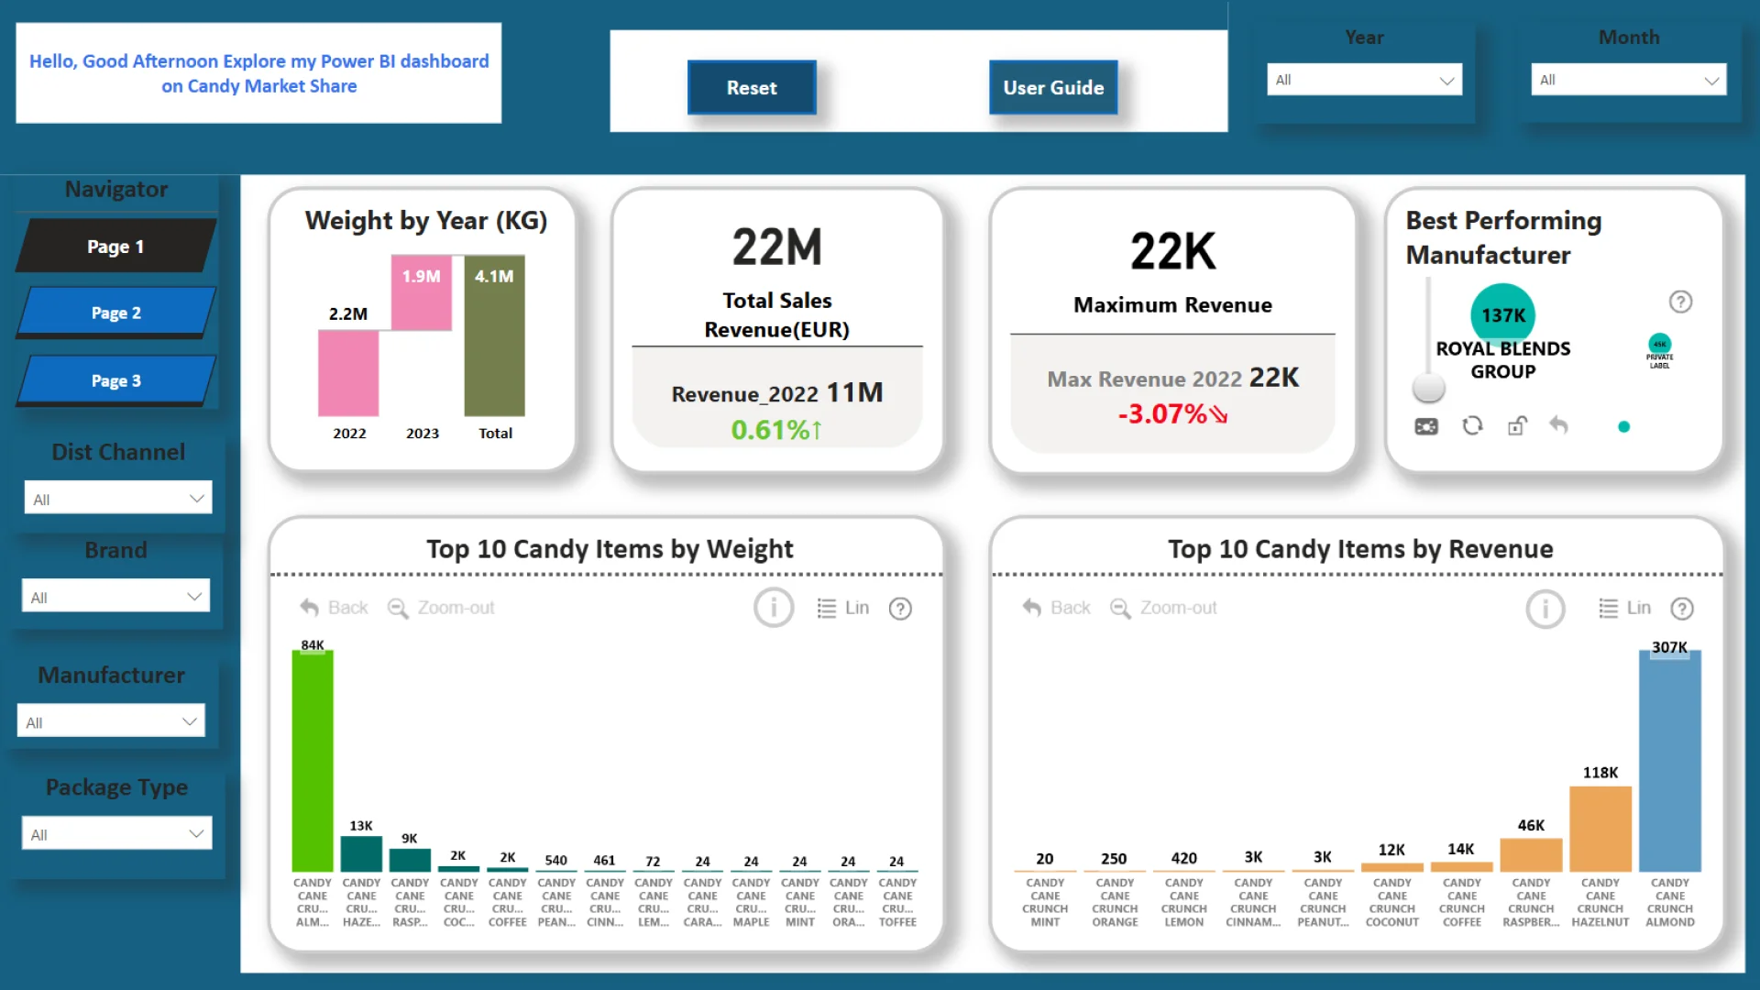Click the Best Performing Manufacturer title
Viewport: 1760px width, 990px height.
click(x=1503, y=237)
